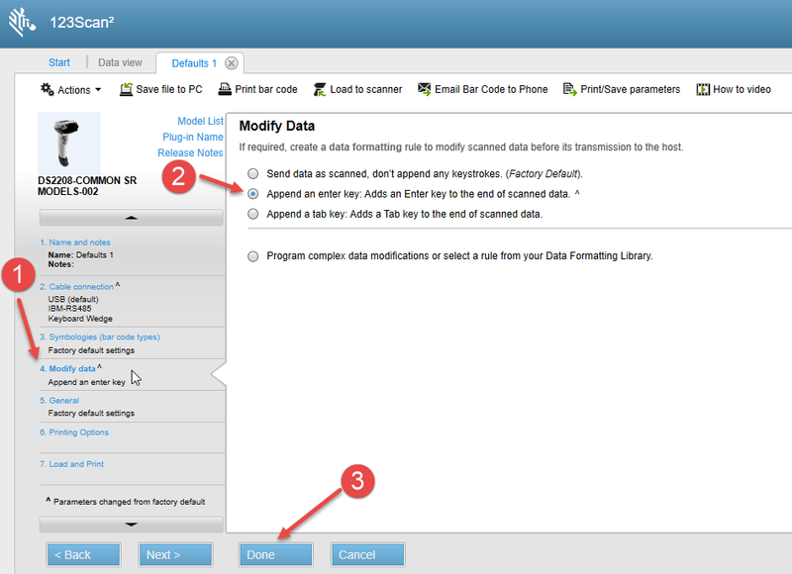
Task: Go to step 3 Symbologies (bar code types)
Action: (100, 336)
